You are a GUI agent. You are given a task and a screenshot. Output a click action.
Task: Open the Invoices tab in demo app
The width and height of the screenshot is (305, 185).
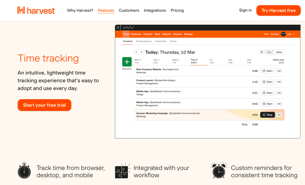(x=178, y=34)
